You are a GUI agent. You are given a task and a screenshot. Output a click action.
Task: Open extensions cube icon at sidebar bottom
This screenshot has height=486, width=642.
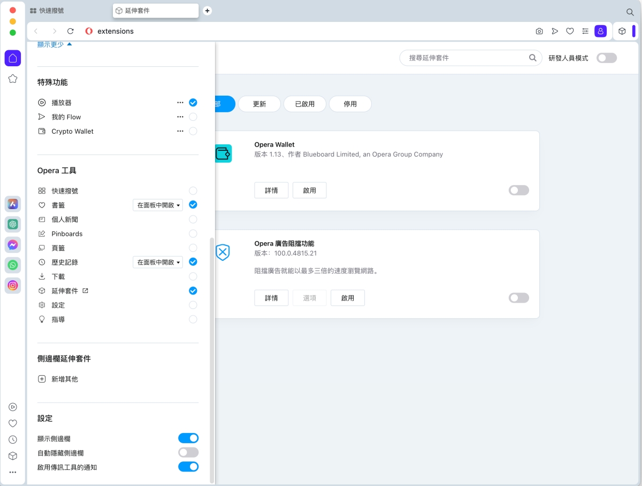click(13, 456)
